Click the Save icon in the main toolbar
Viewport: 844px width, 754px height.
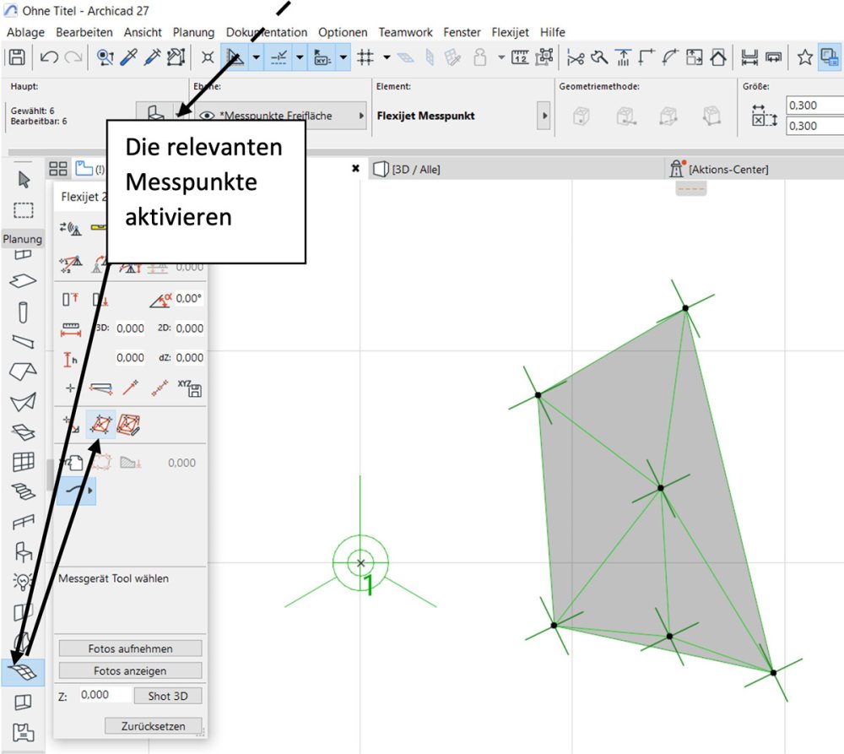click(16, 57)
